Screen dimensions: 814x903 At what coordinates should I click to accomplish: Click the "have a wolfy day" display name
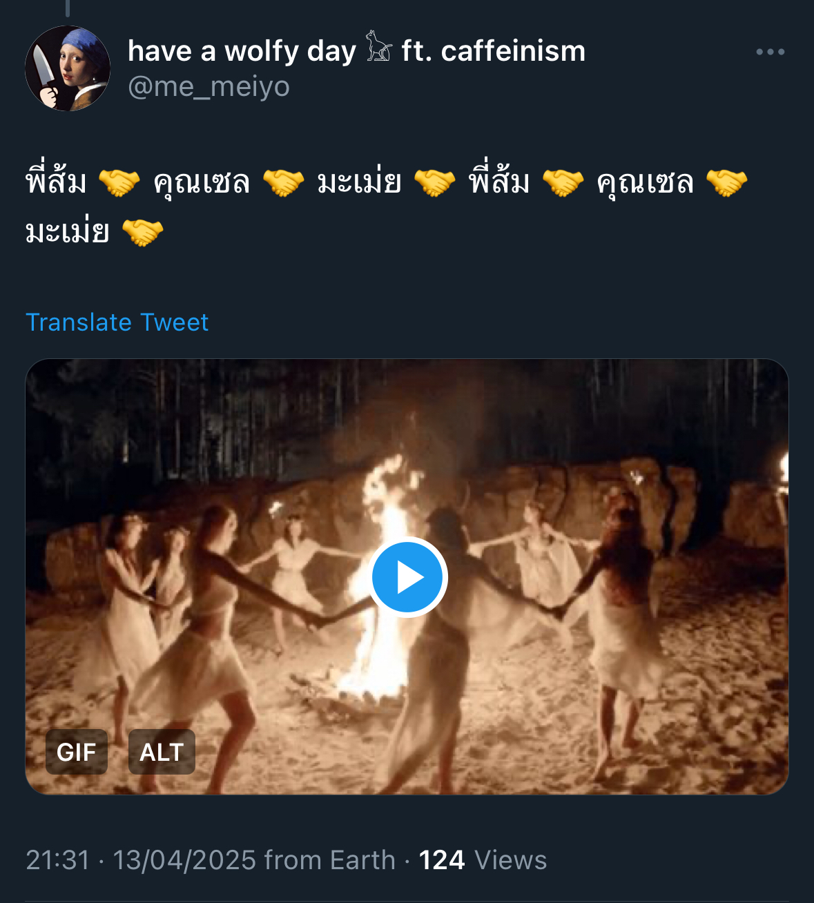click(x=242, y=51)
